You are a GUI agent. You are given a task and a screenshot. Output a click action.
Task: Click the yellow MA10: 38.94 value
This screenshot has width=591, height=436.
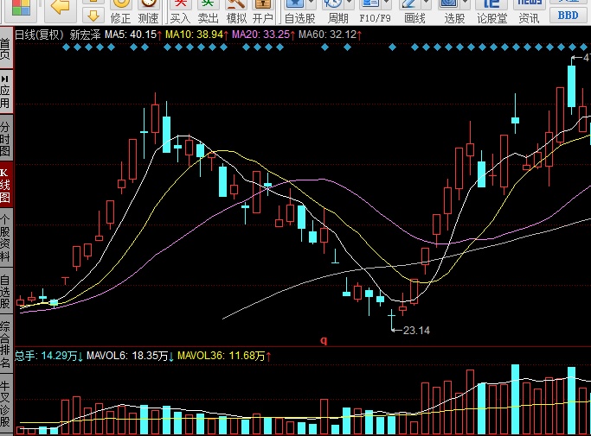pyautogui.click(x=195, y=35)
